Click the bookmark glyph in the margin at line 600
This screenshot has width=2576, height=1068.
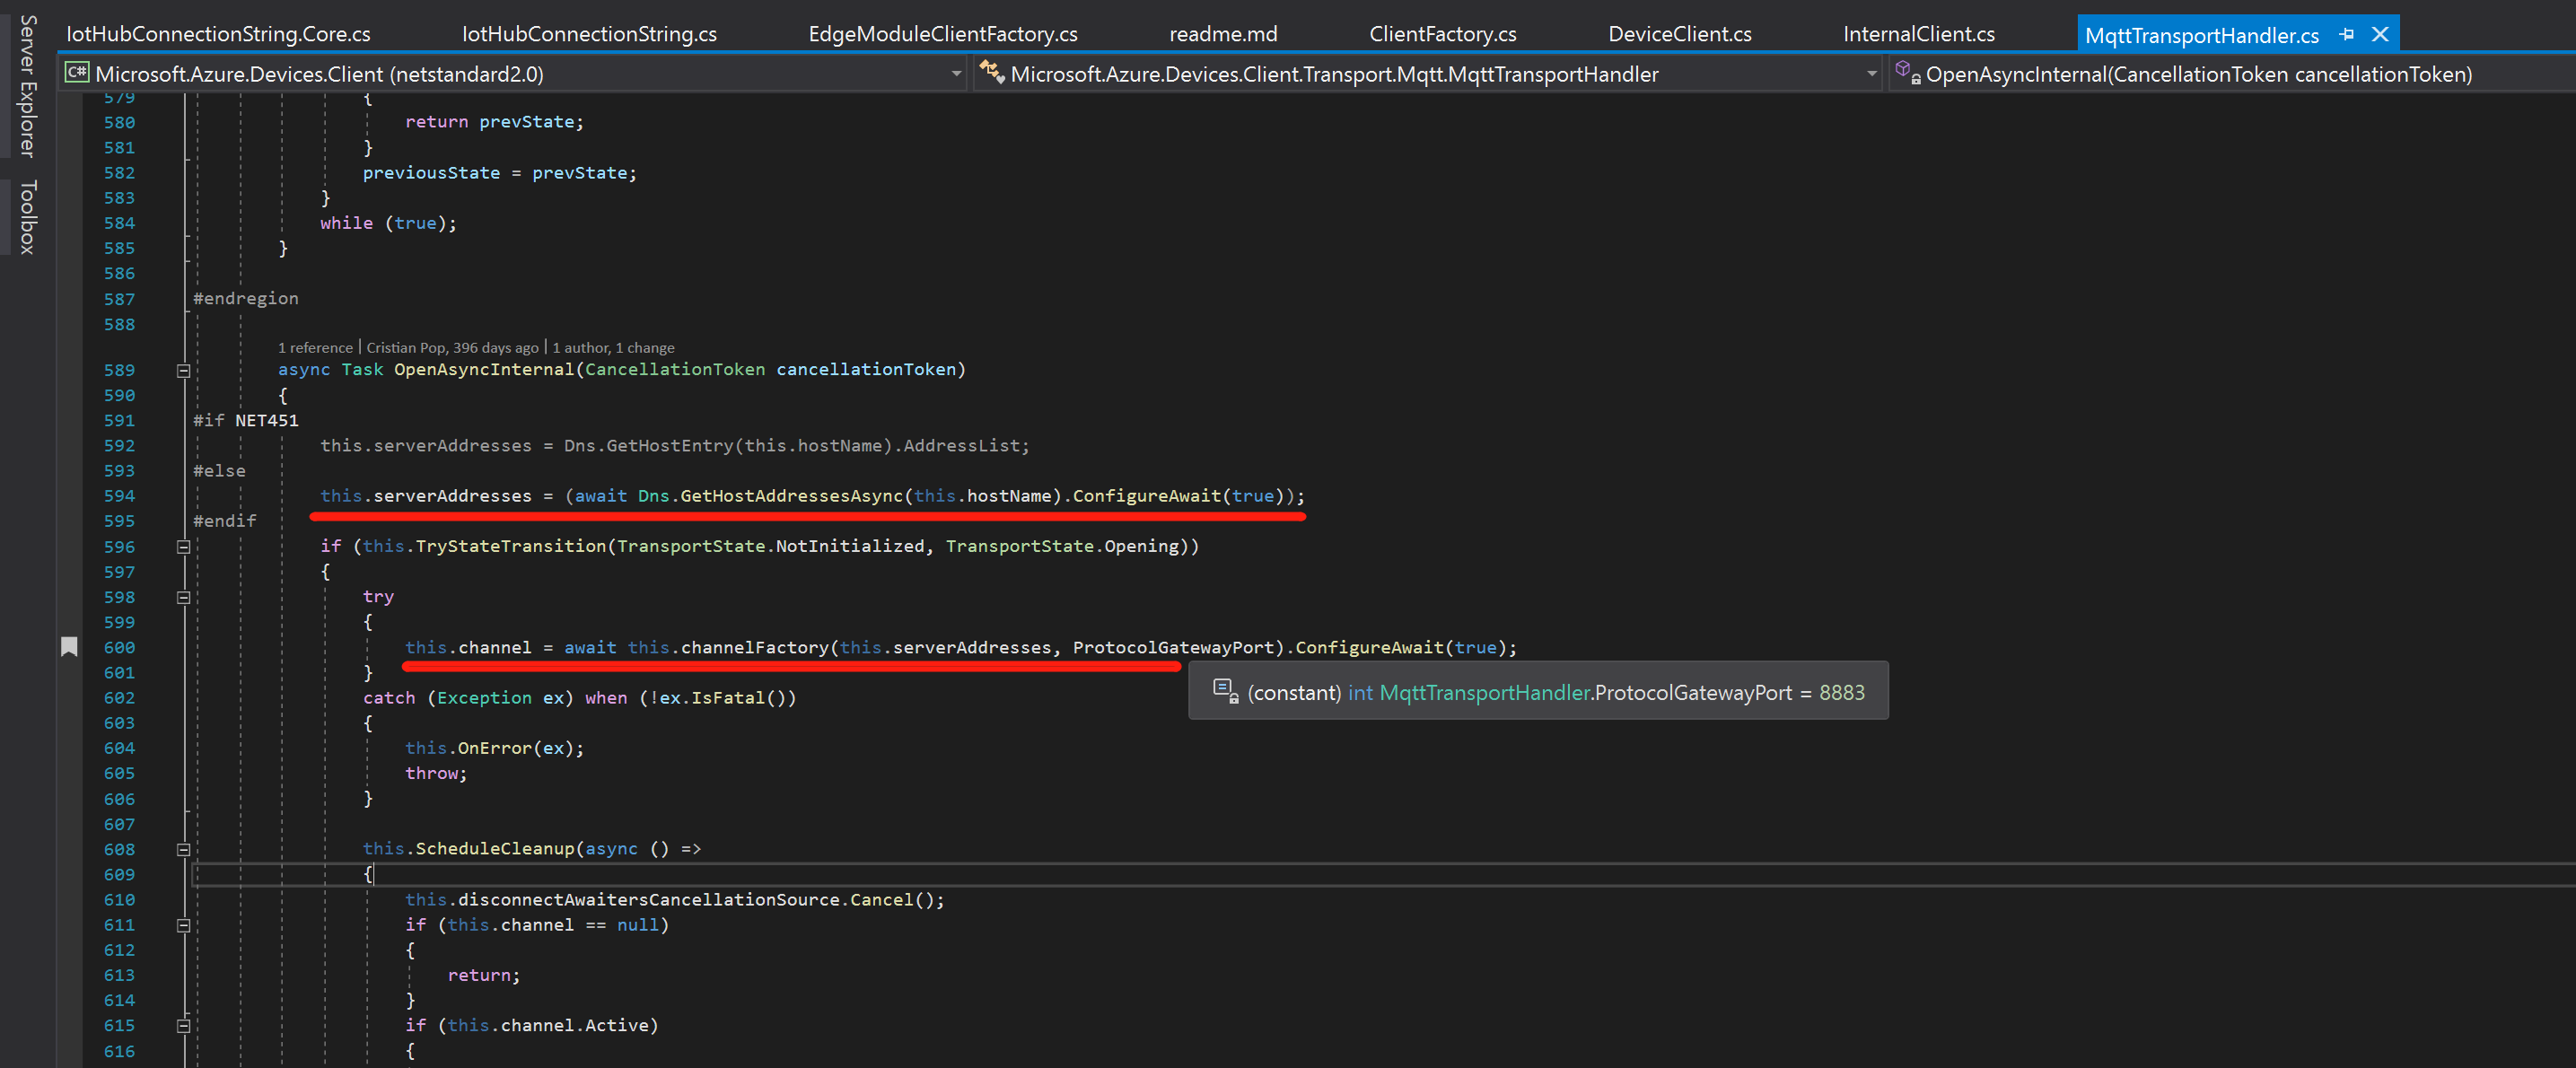(69, 647)
